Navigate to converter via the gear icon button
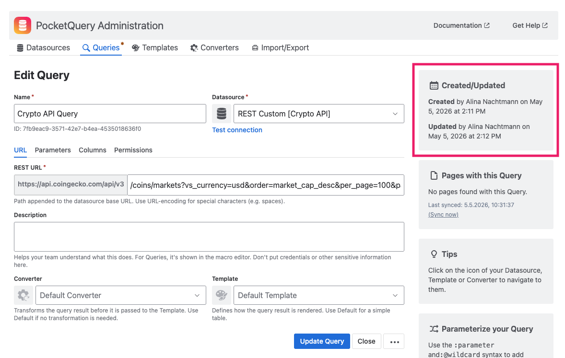This screenshot has width=565, height=358. pos(24,295)
